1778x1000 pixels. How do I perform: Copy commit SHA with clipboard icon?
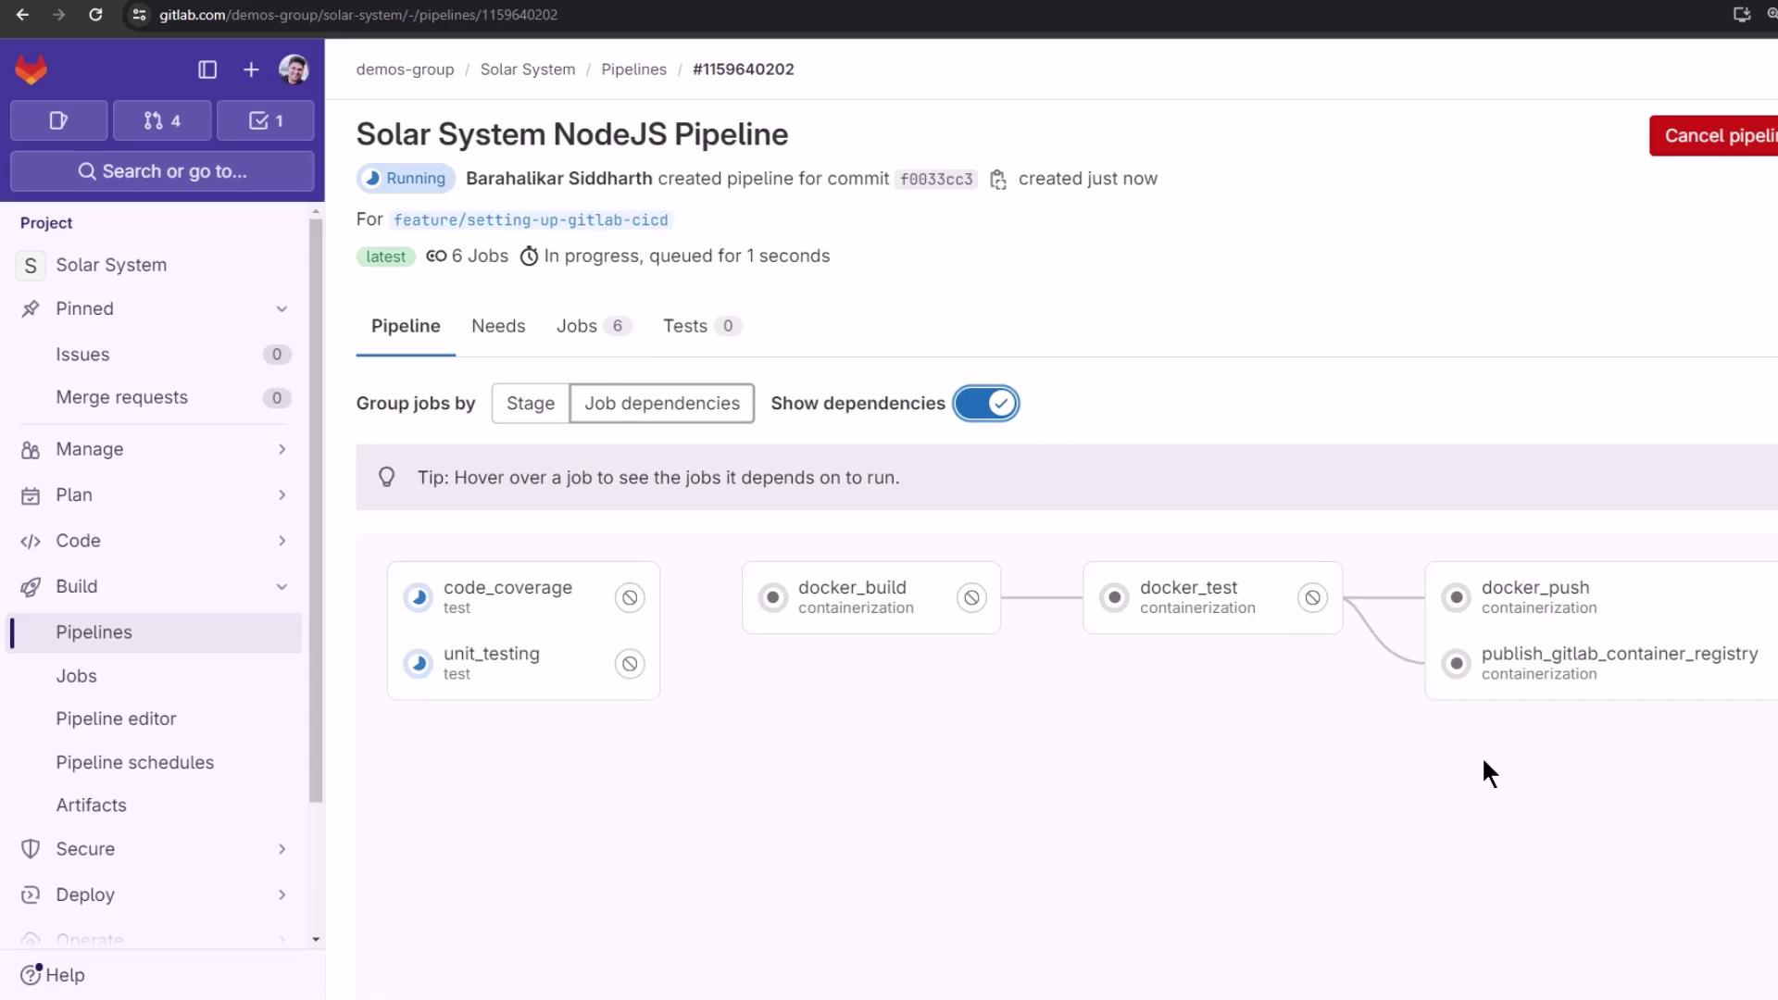coord(997,180)
